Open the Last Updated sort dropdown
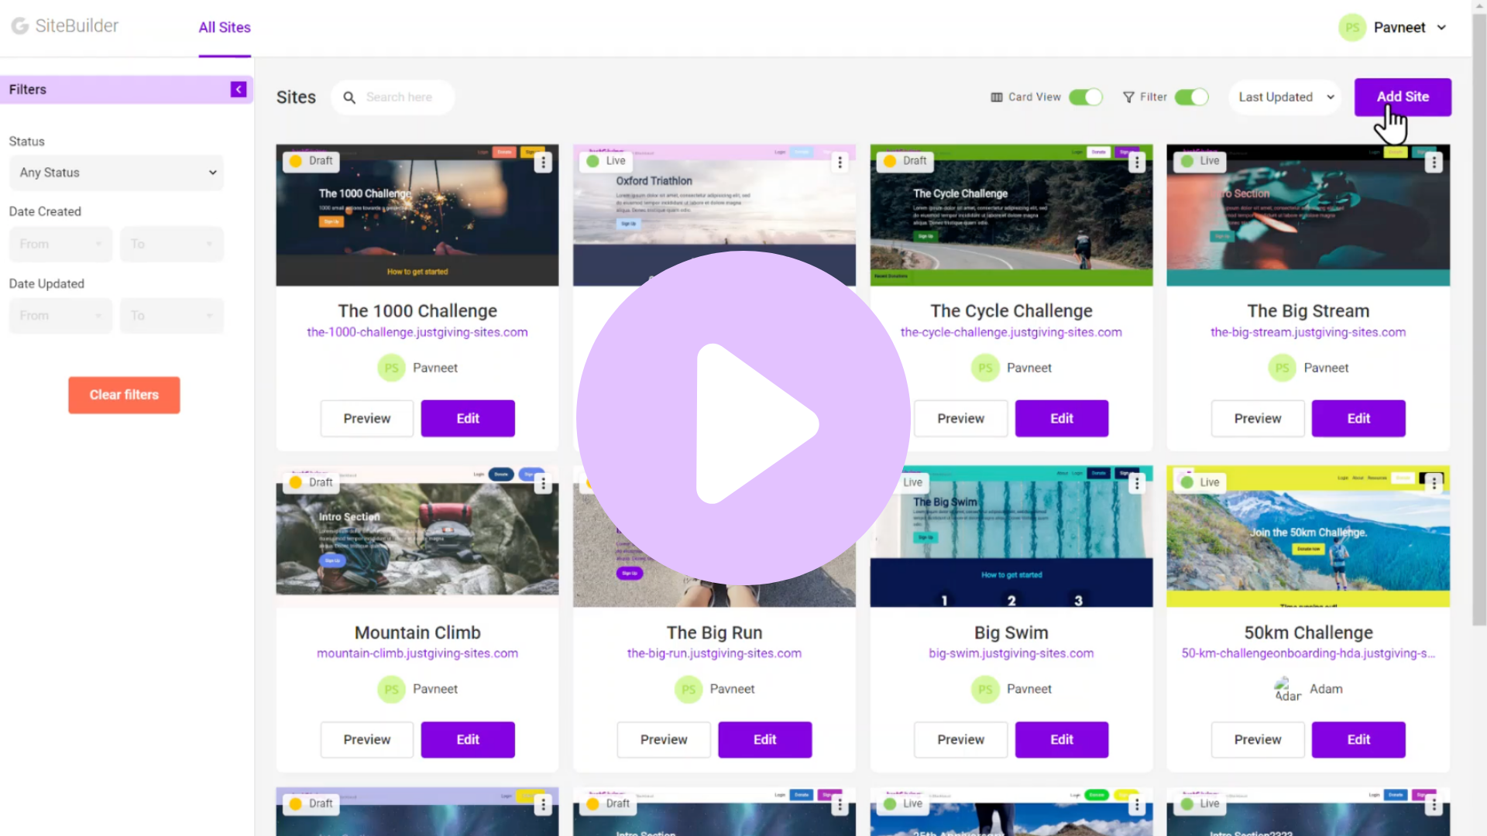This screenshot has height=836, width=1487. point(1285,98)
